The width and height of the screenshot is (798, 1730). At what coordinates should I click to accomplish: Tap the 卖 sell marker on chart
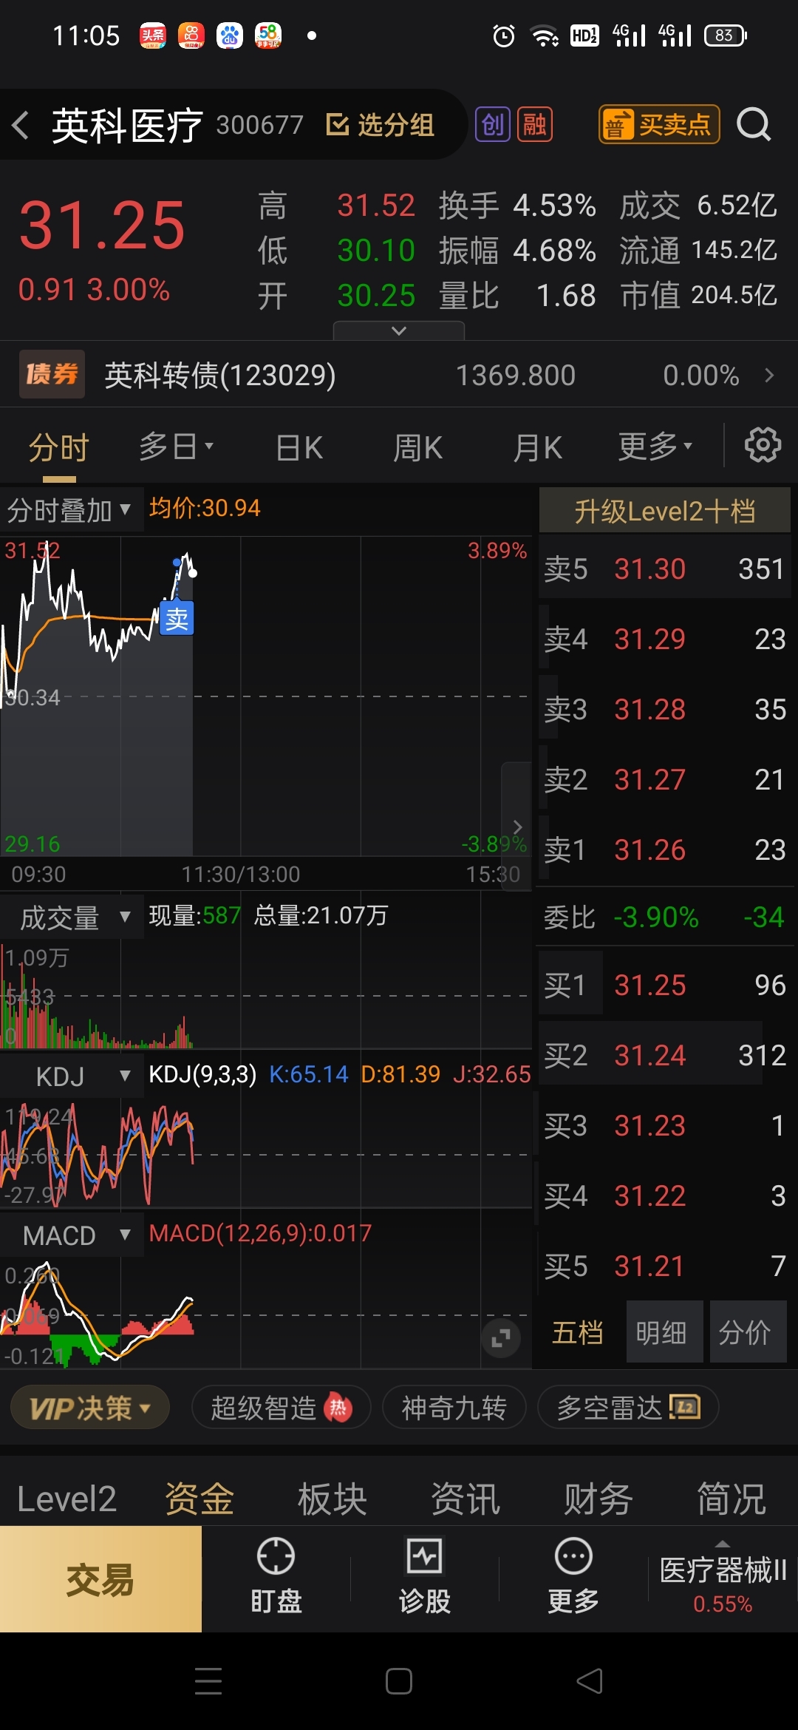pyautogui.click(x=177, y=619)
